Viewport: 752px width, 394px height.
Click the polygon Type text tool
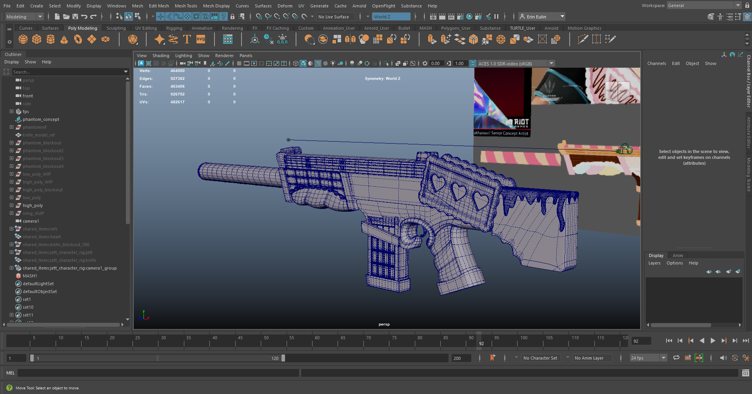187,40
